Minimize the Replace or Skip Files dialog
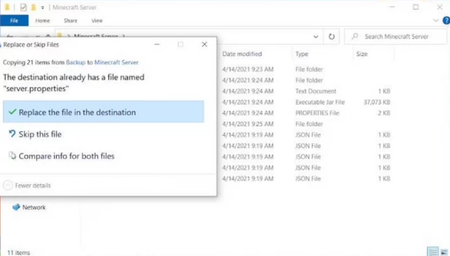 157,44
